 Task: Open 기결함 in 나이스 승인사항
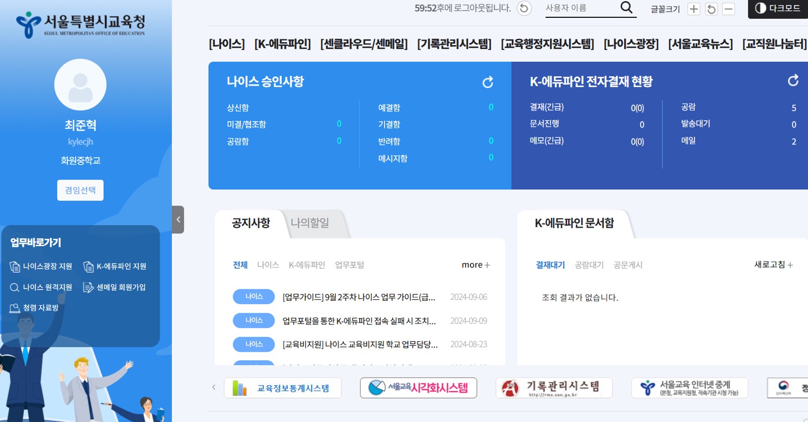coord(389,124)
